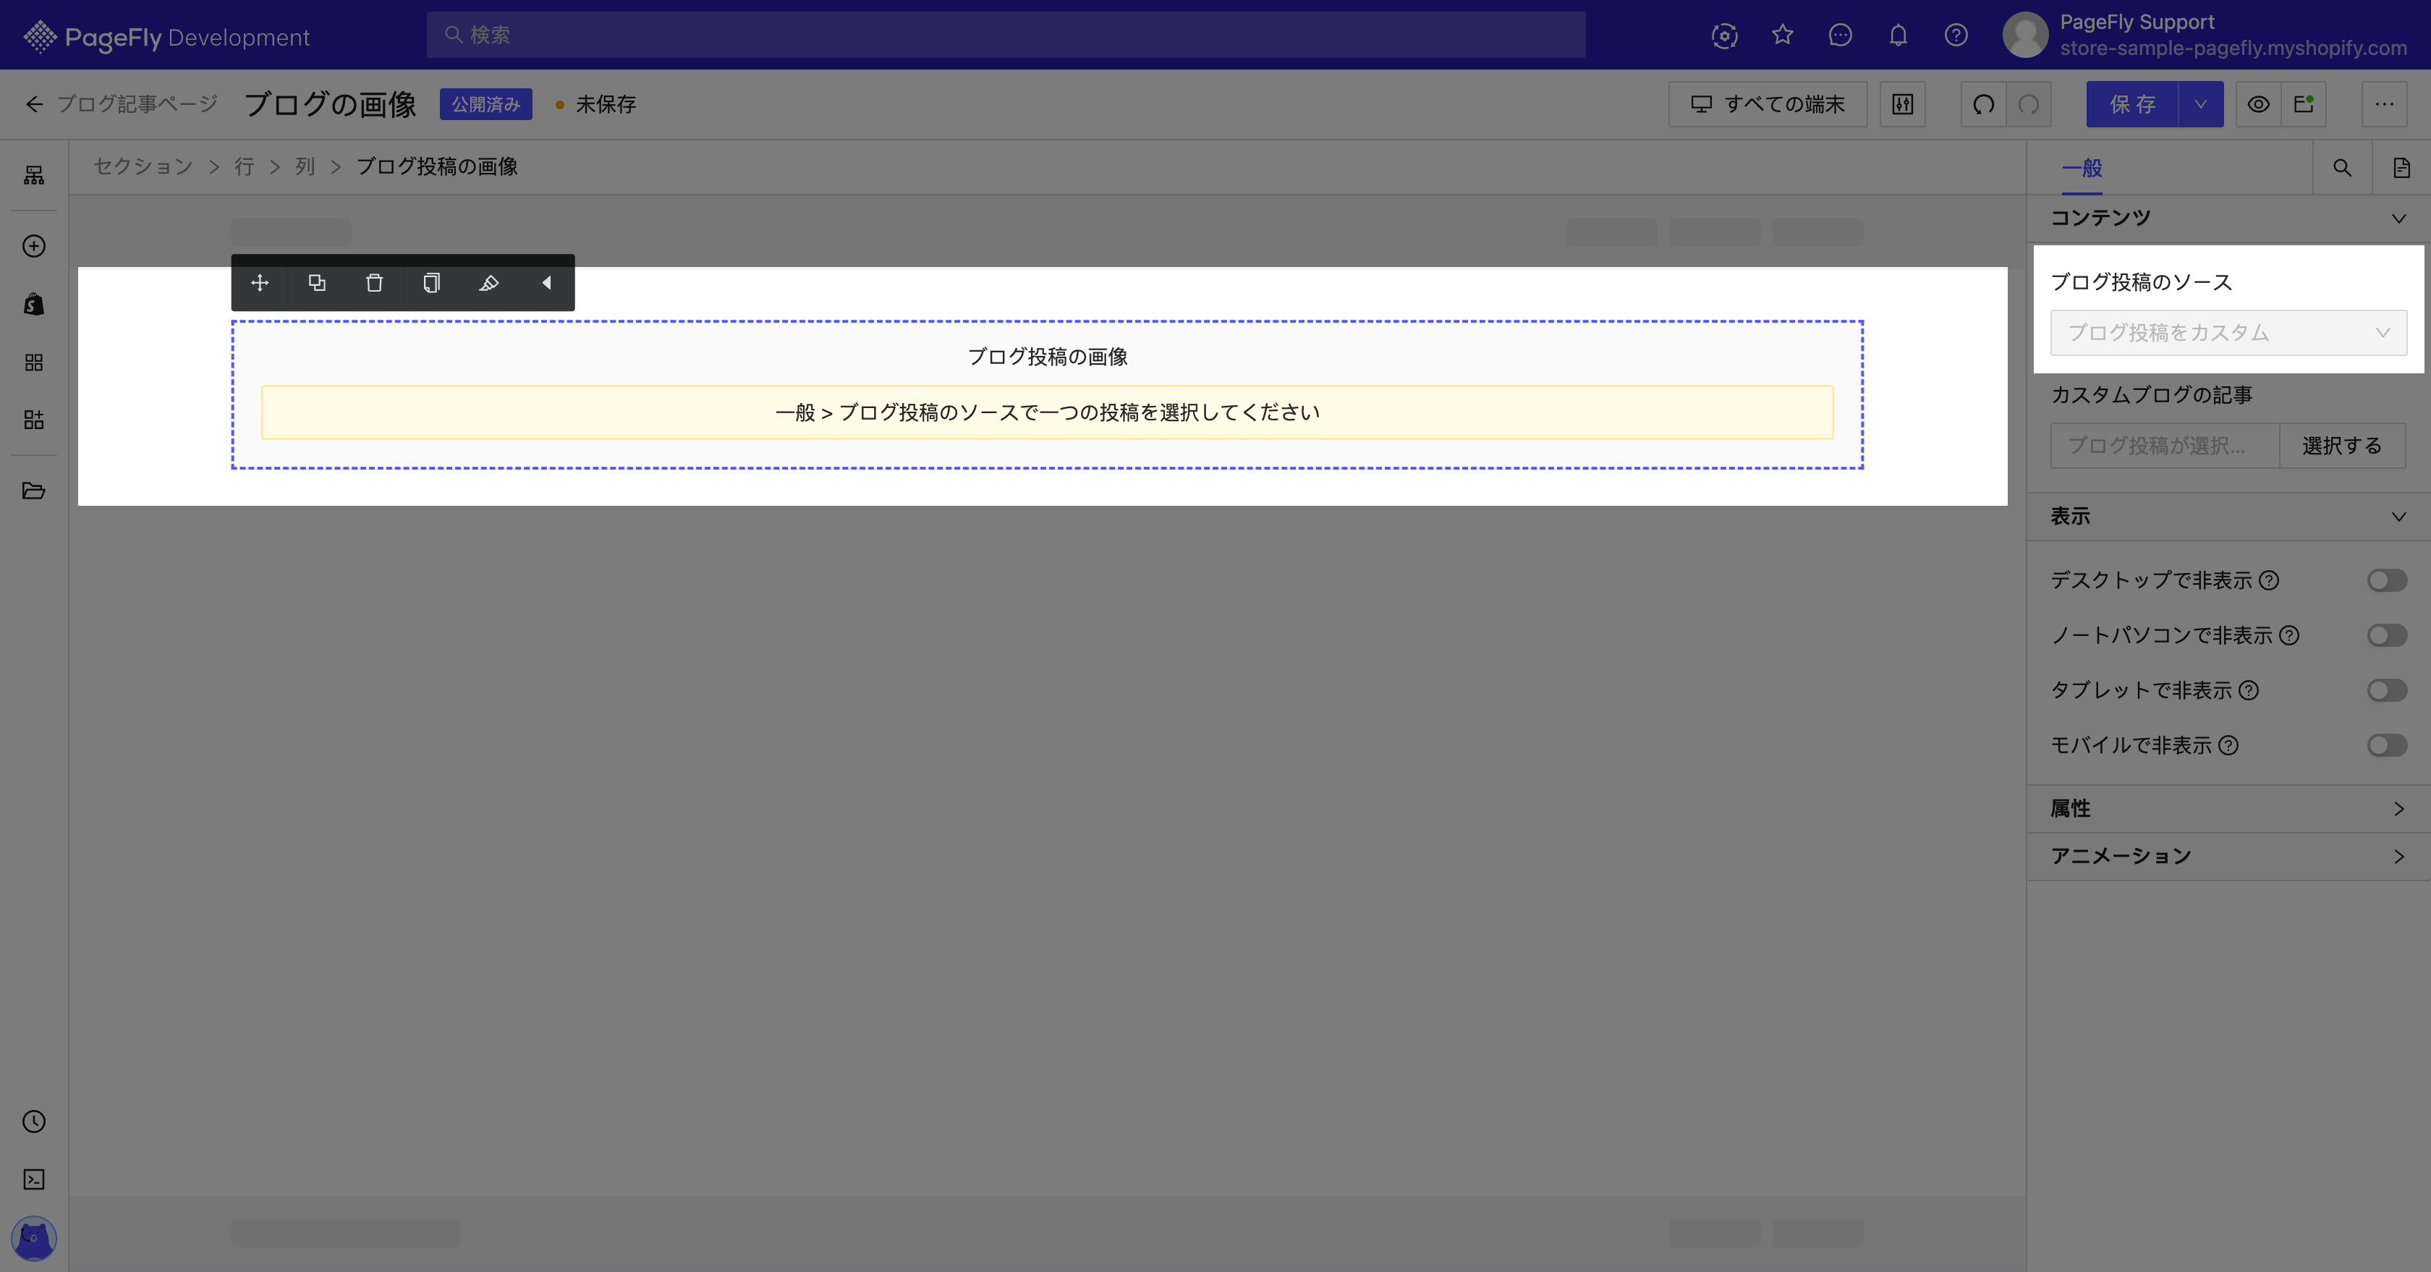Open the save options dropdown arrow
2431x1272 pixels.
click(x=2201, y=103)
